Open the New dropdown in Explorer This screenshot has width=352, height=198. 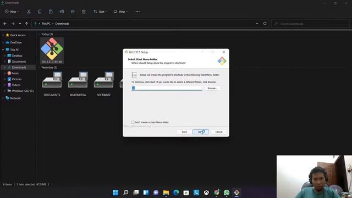(x=12, y=12)
